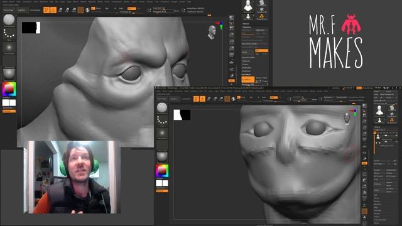
Task: Click the head orientation preview, back window
Action: pyautogui.click(x=212, y=32)
